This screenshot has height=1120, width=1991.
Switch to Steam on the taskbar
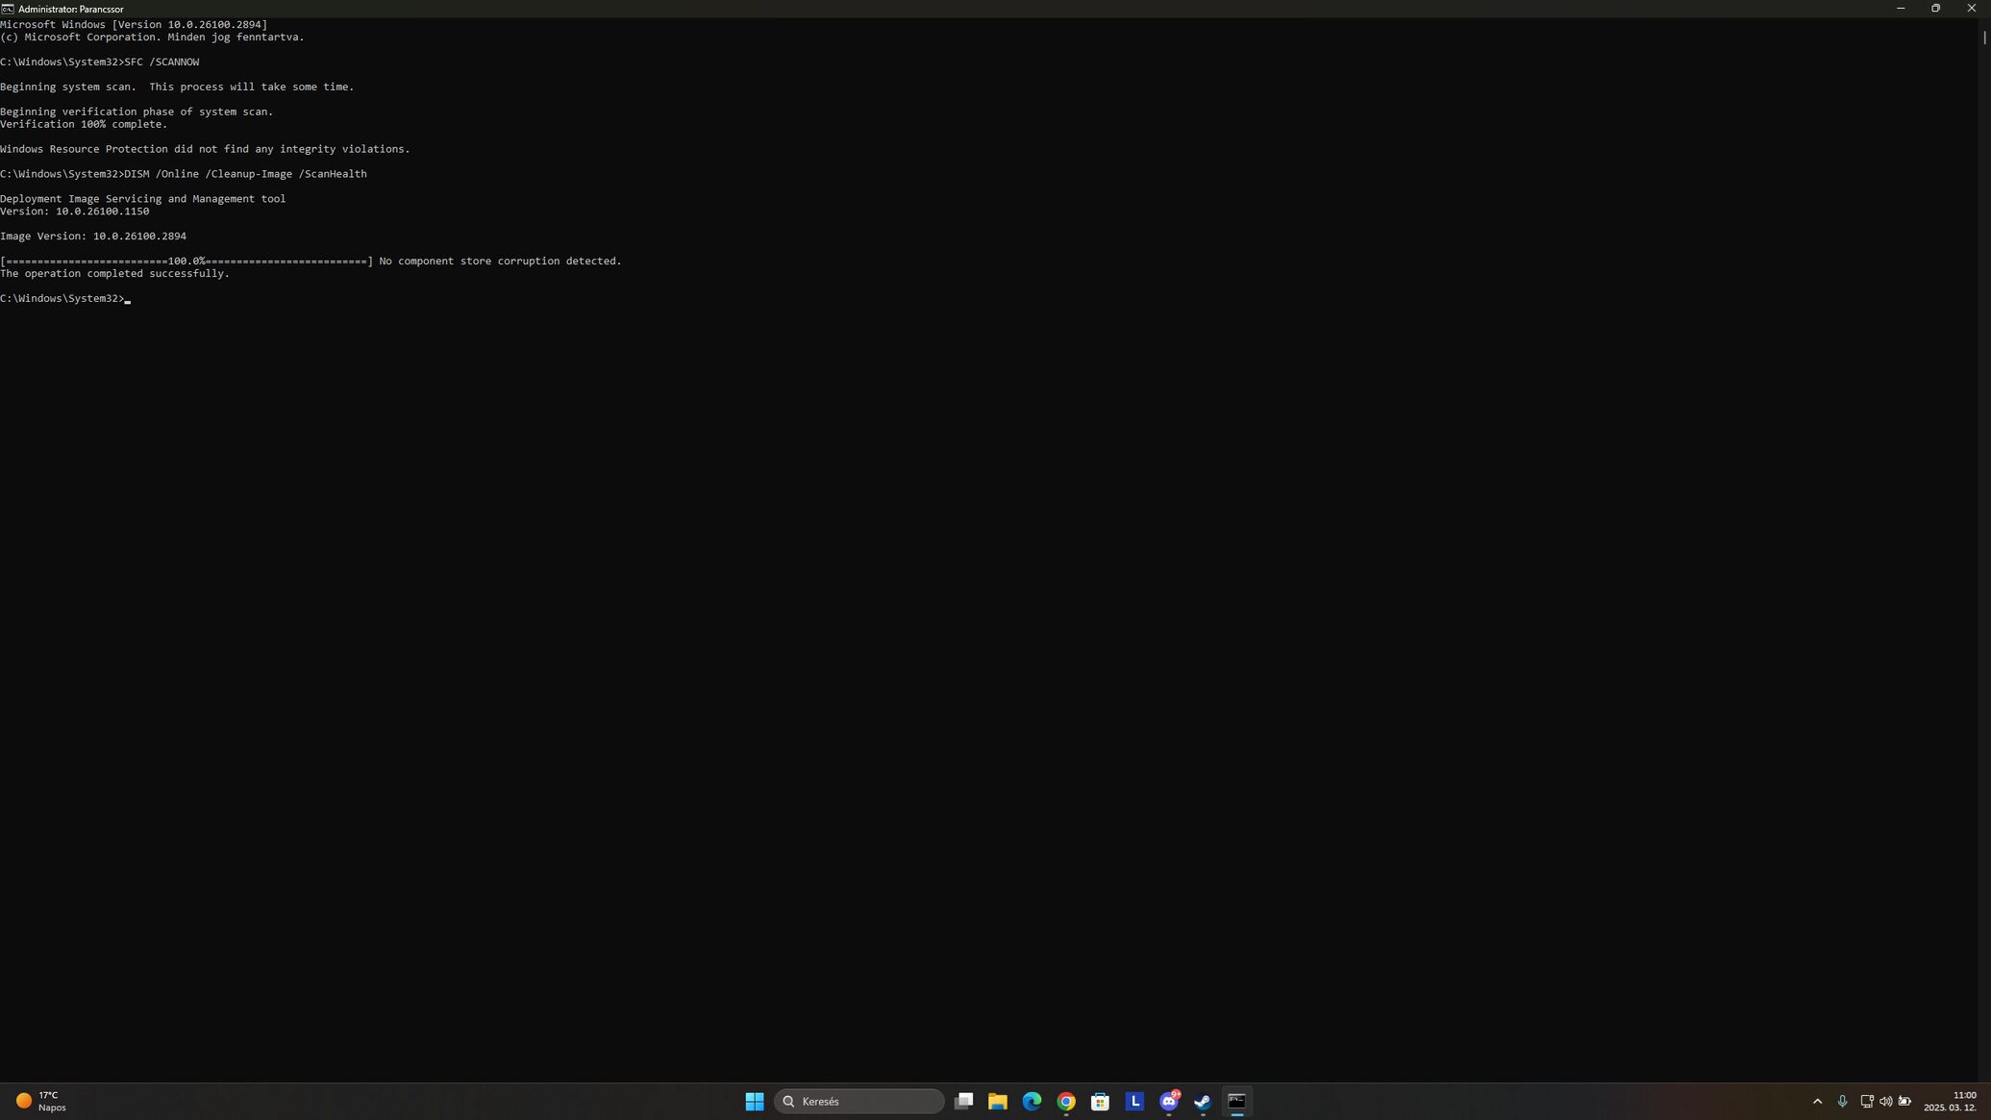point(1203,1101)
